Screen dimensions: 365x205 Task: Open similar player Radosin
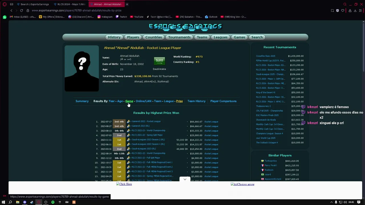pyautogui.click(x=269, y=170)
